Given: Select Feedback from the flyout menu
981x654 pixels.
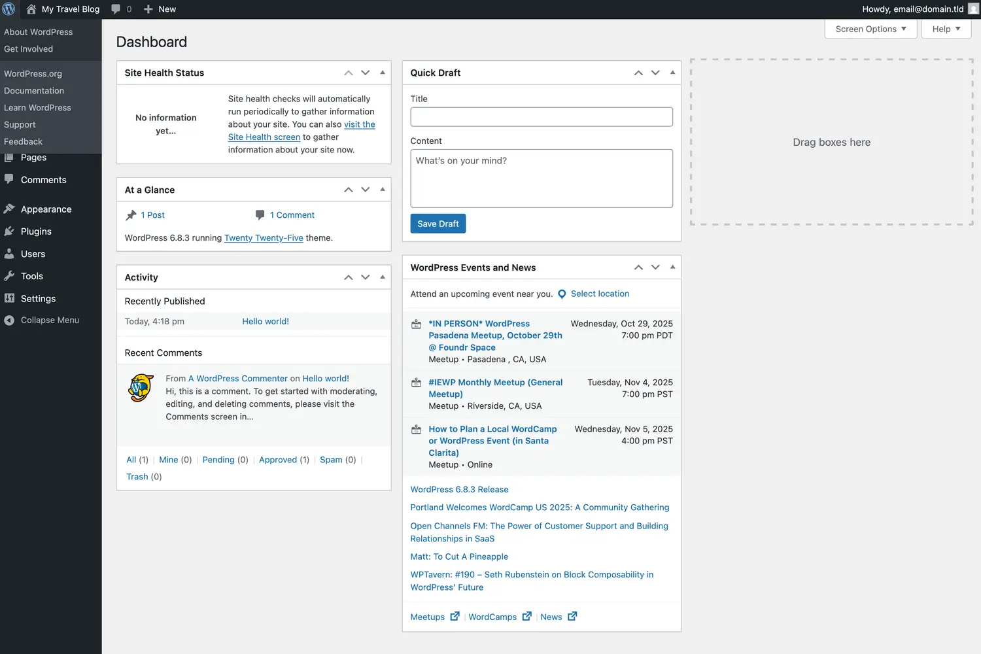Looking at the screenshot, I should [24, 142].
